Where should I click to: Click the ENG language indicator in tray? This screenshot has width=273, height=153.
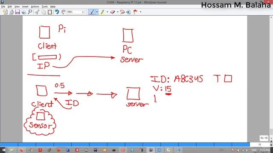tap(254, 150)
